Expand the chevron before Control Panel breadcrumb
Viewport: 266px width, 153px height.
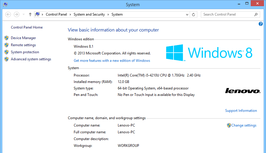[42, 14]
